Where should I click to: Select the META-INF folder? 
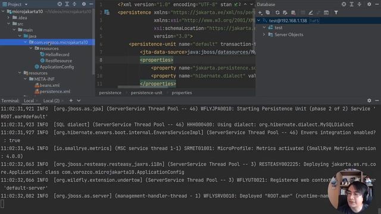click(x=44, y=79)
